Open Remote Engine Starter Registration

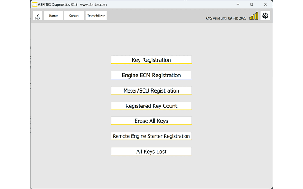[x=151, y=136]
